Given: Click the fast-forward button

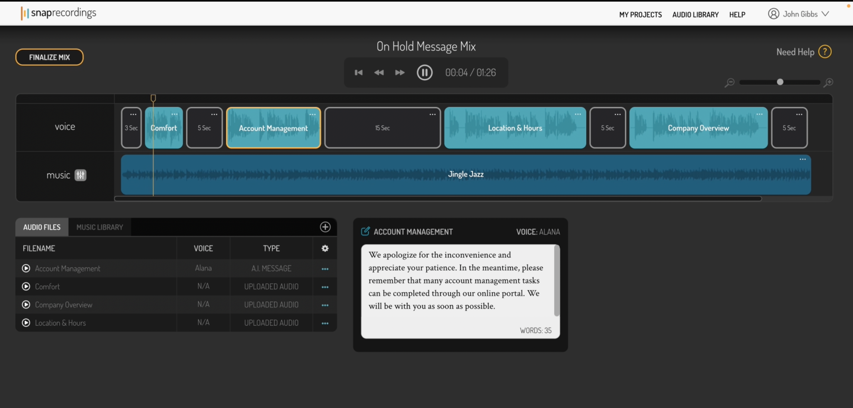Looking at the screenshot, I should 400,73.
